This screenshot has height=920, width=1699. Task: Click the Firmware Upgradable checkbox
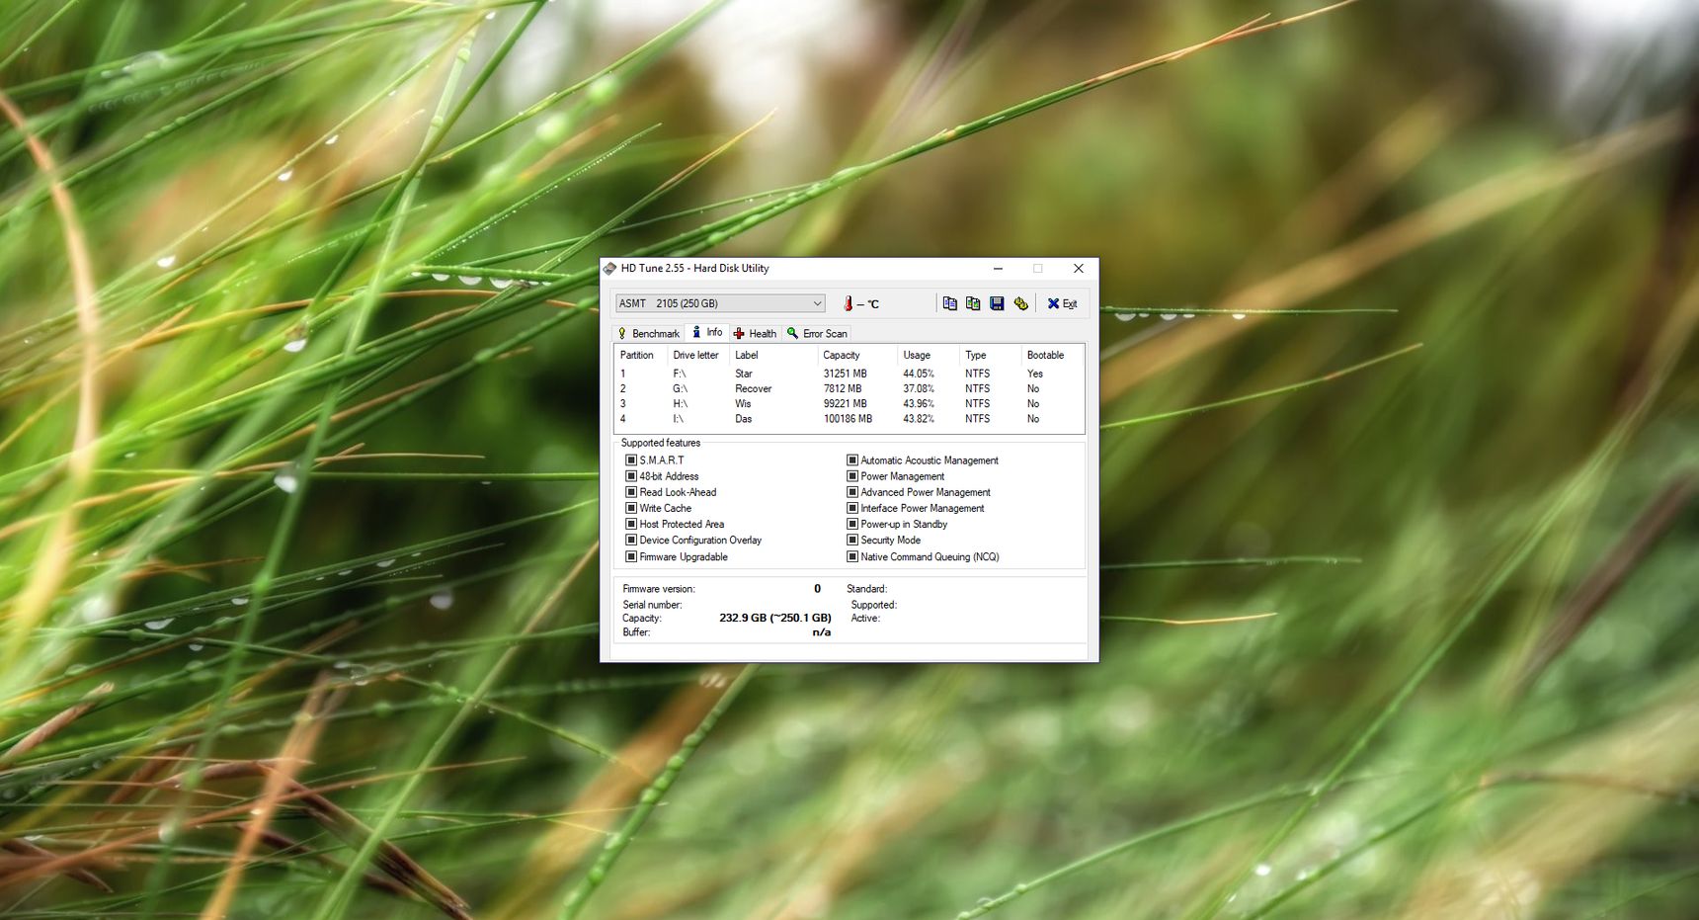click(x=631, y=557)
